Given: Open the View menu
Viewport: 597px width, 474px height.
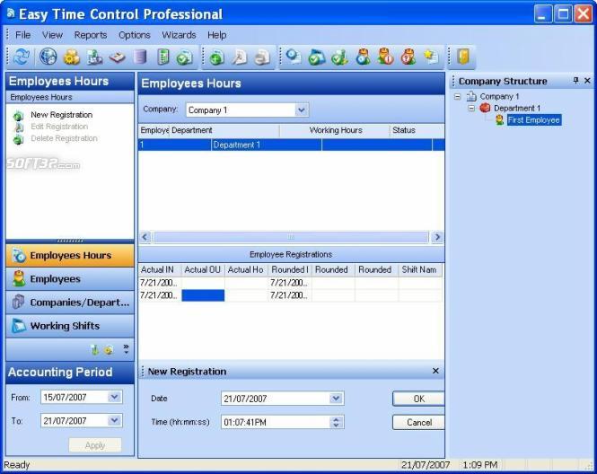Looking at the screenshot, I should [52, 35].
